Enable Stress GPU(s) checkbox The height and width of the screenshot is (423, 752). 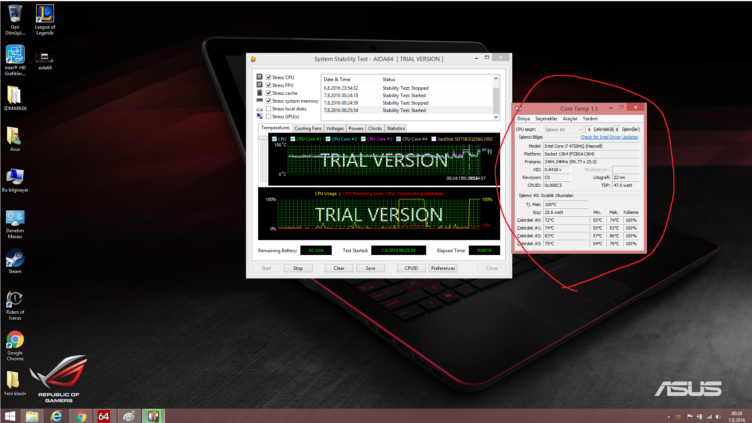[269, 117]
